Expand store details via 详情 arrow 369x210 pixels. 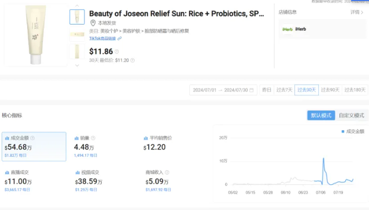tap(358, 12)
